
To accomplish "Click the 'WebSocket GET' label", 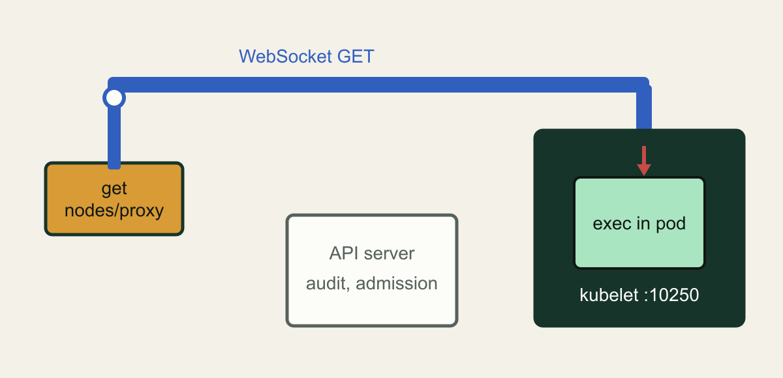I will pos(307,57).
